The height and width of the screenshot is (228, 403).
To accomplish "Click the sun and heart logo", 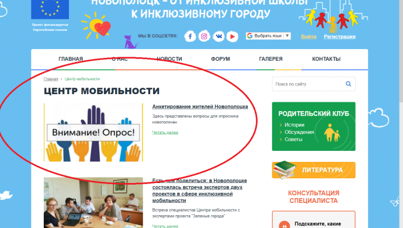I will click(96, 25).
